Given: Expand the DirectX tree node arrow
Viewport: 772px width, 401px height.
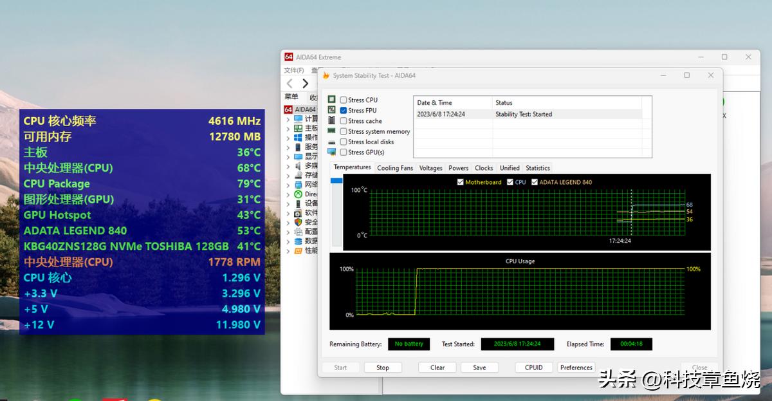Looking at the screenshot, I should pos(288,194).
